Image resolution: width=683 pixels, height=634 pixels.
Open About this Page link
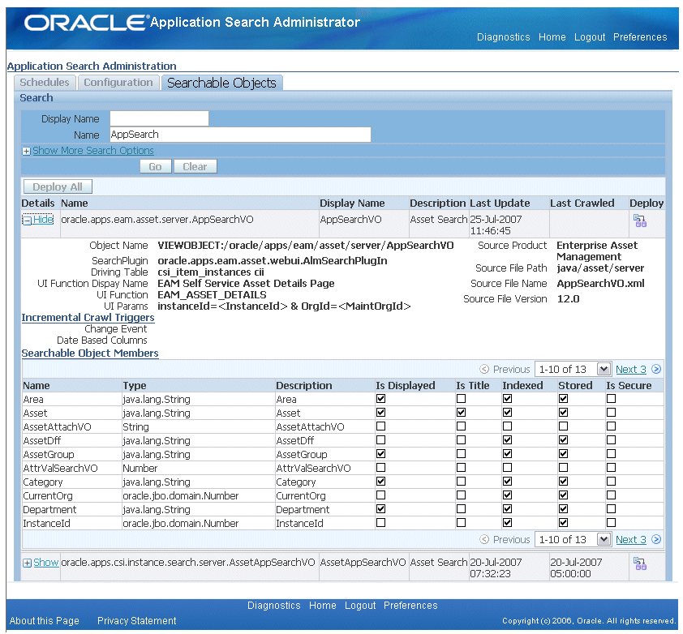(45, 620)
